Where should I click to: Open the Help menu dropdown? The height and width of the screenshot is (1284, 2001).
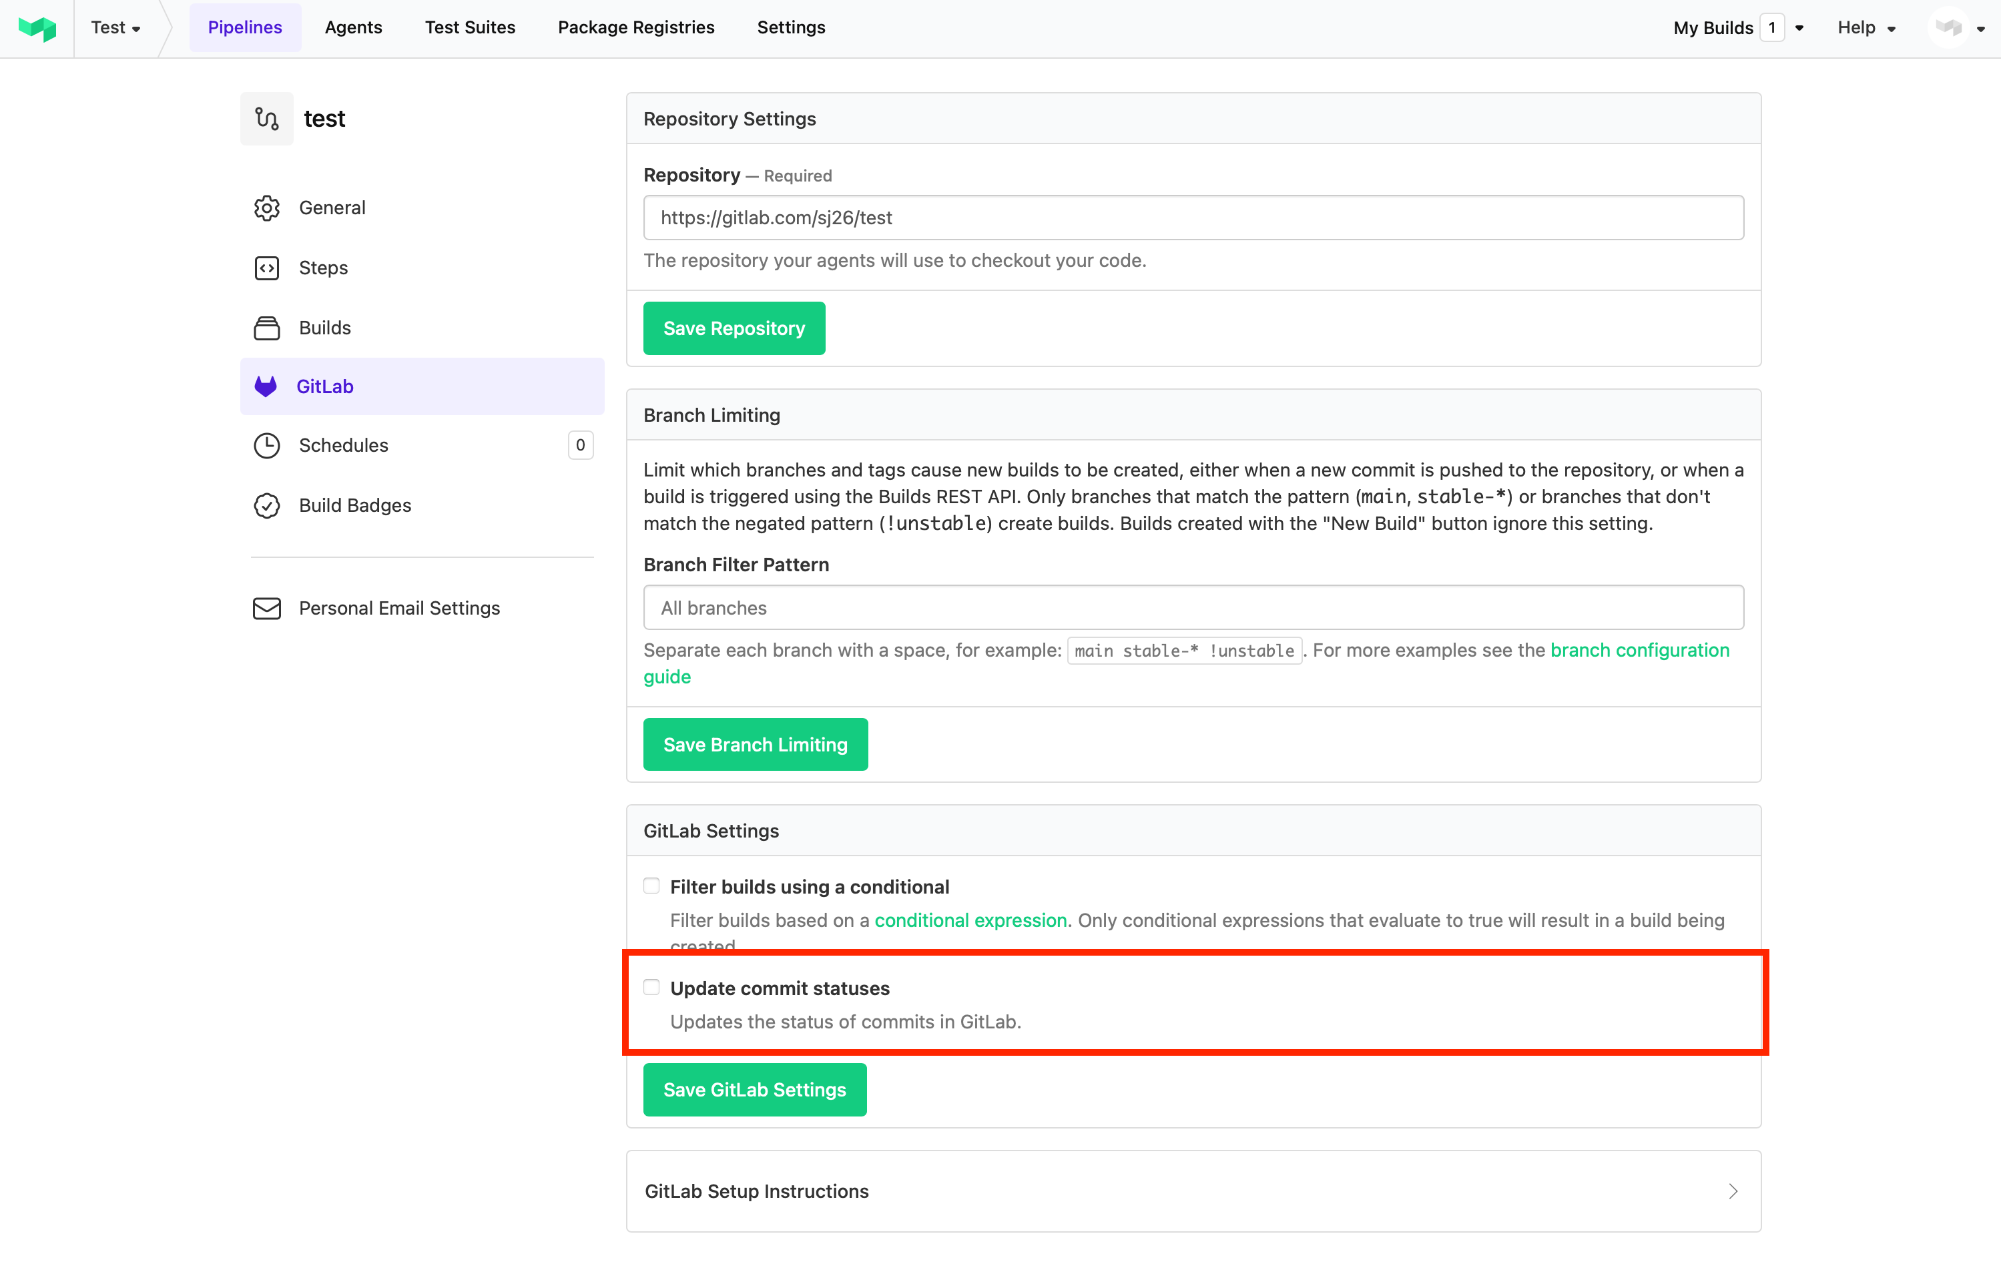(x=1867, y=27)
